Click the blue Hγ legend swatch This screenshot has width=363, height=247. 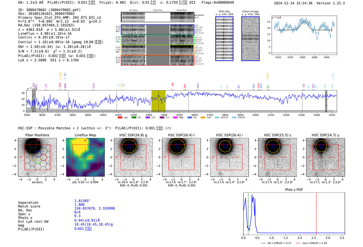click(x=190, y=117)
